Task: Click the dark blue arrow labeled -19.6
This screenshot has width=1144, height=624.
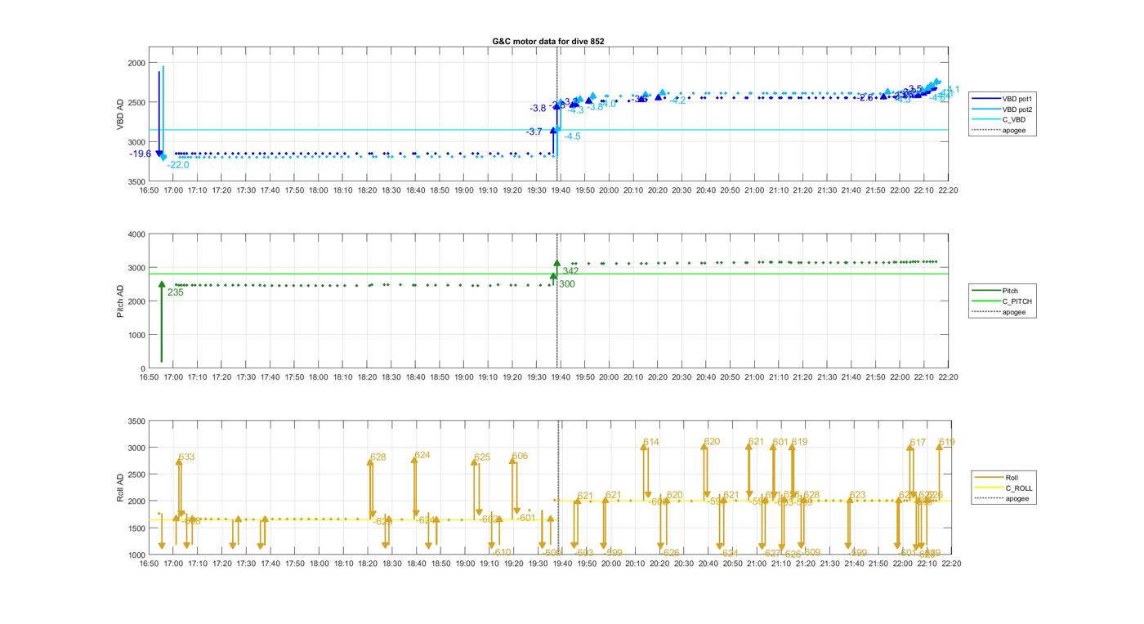Action: (x=159, y=114)
